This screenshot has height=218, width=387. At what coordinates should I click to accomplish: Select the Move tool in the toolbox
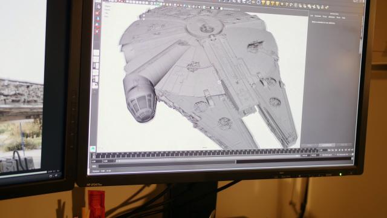click(98, 19)
